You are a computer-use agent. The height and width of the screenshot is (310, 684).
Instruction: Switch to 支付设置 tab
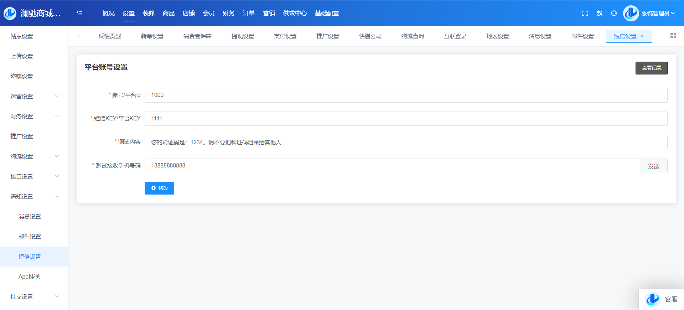tap(285, 36)
